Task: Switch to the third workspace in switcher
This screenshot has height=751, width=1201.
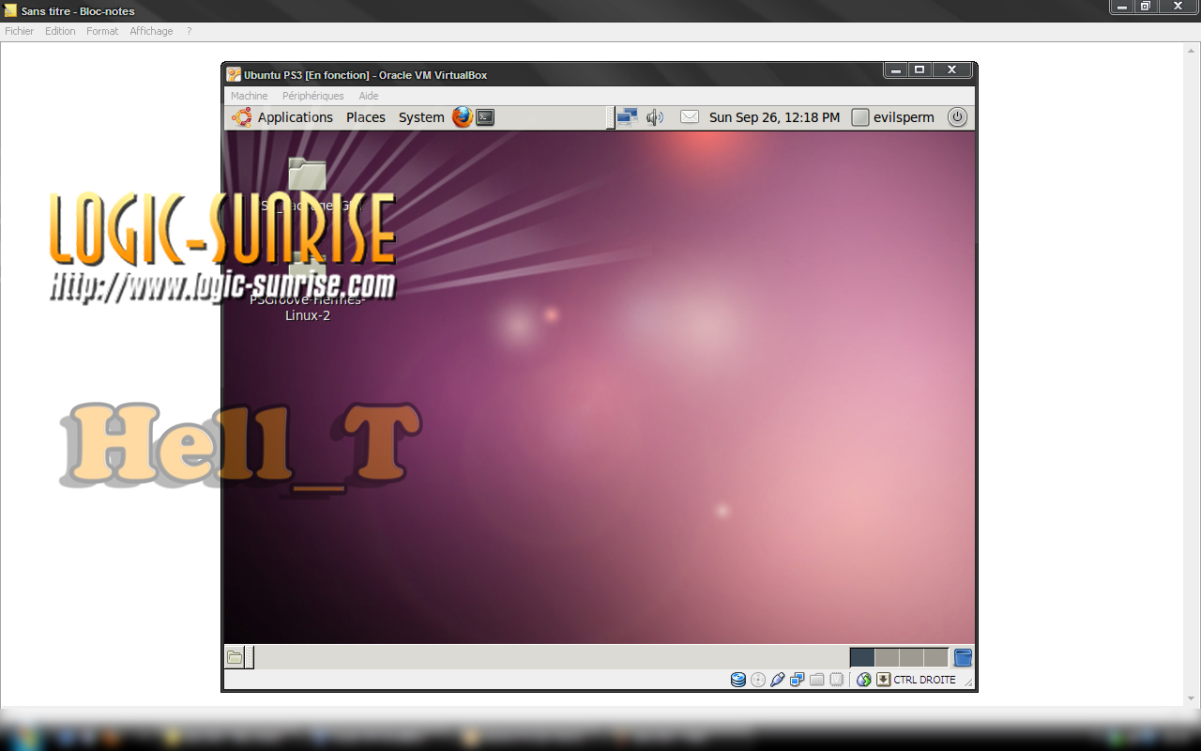Action: [911, 657]
